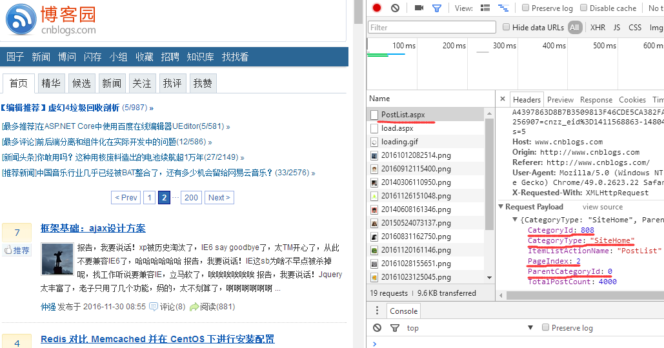Viewport: 664px width, 348px height.
Task: Open 博问 in the blue nav bar
Action: coord(67,57)
